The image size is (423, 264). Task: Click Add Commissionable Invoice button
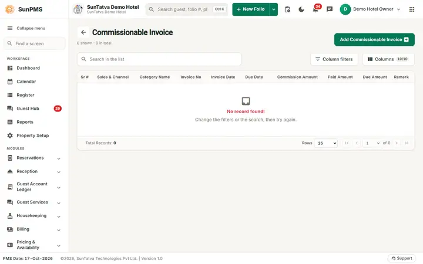pos(374,40)
